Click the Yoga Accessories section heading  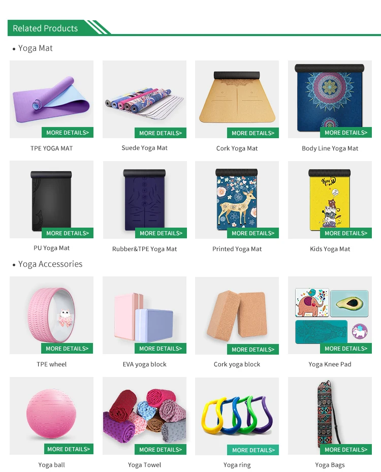50,264
